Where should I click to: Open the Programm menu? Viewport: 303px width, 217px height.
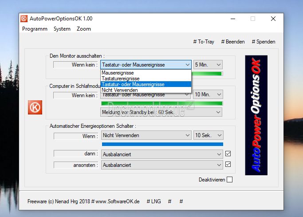pos(35,29)
